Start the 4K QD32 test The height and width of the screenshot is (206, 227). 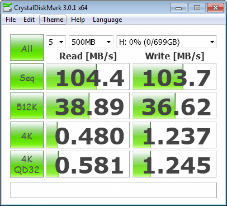[27, 164]
